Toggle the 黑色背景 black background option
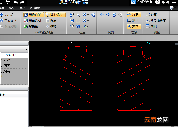Image resolution: width=178 pixels, height=127 pixels. tap(34, 15)
